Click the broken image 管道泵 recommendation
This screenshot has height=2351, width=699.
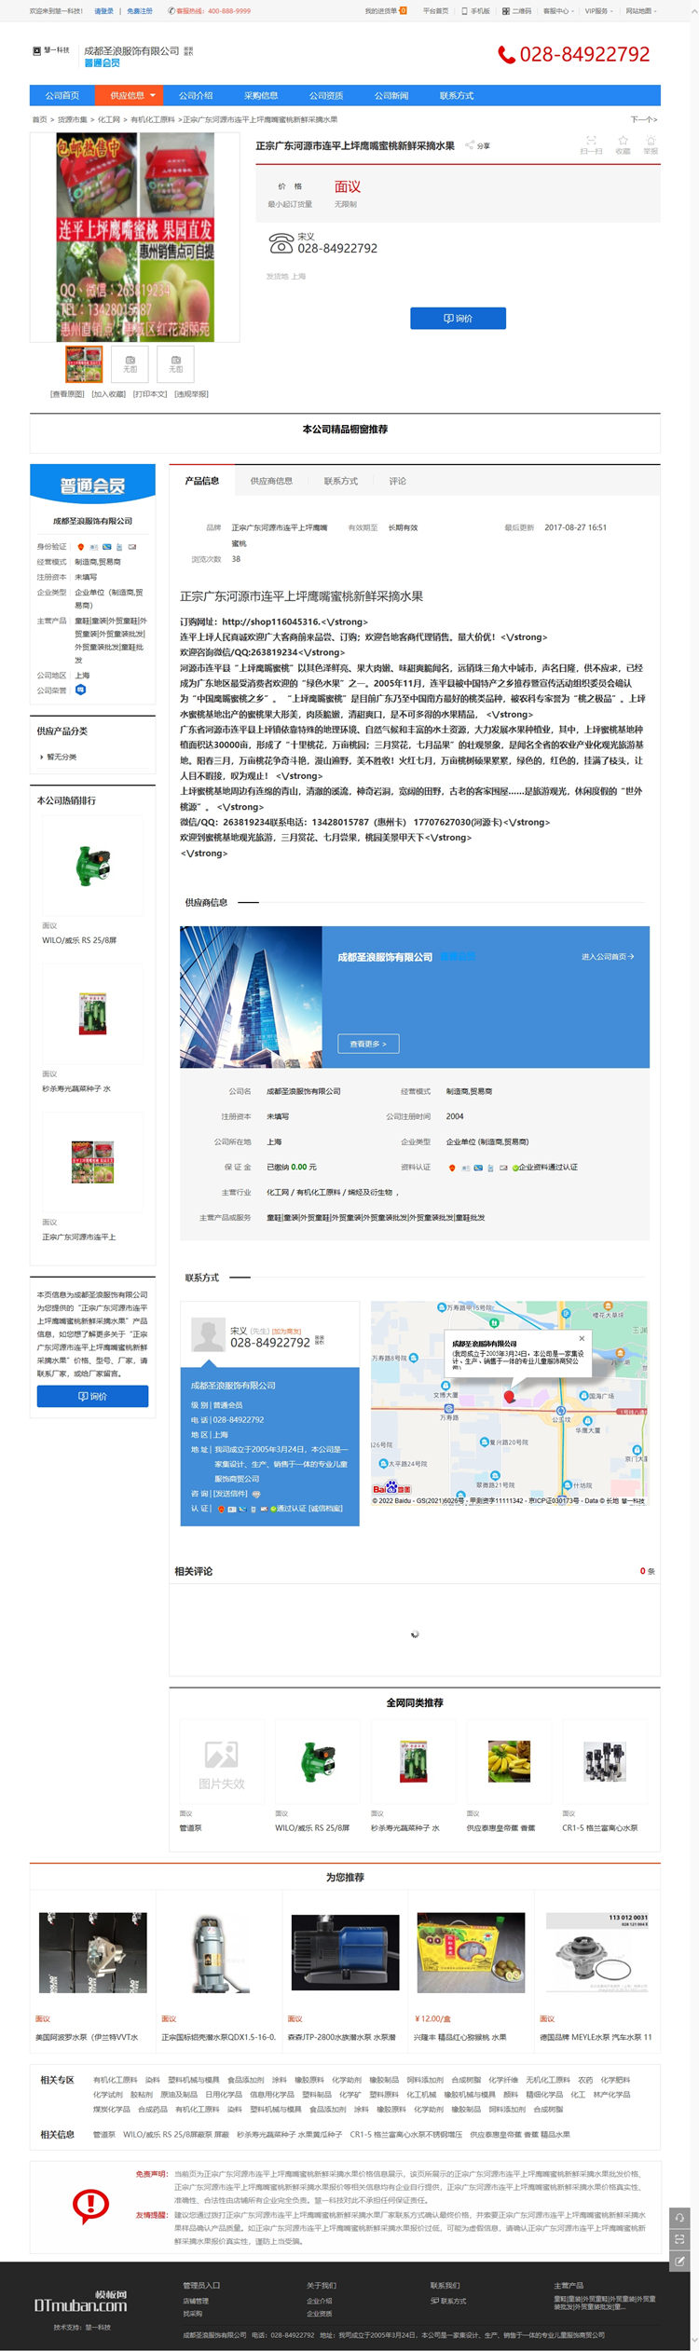[x=222, y=1763]
